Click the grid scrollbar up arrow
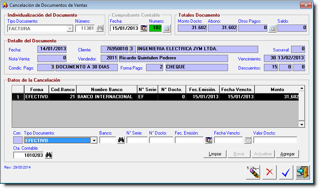Screen dimensions: 319x189 tap(302, 88)
